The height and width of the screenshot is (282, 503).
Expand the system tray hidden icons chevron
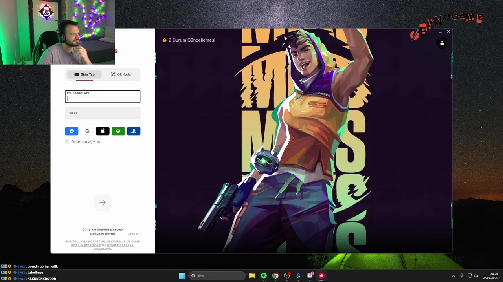pos(453,276)
